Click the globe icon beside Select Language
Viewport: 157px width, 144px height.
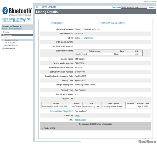37,7
